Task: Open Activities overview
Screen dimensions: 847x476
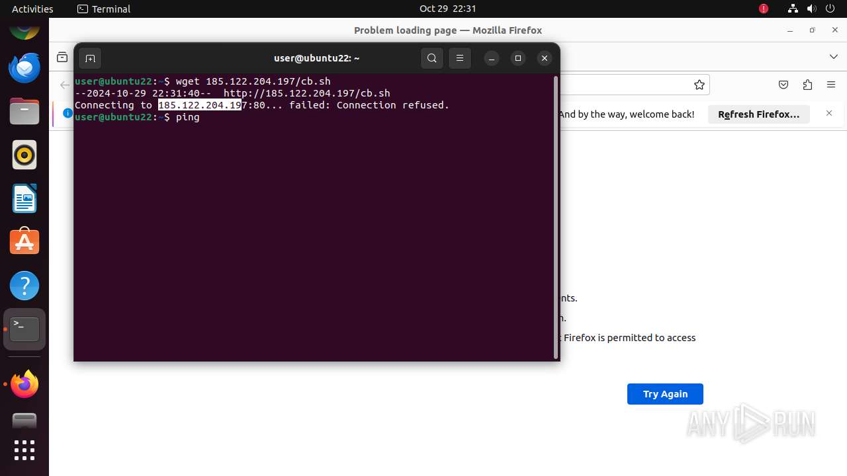Action: pyautogui.click(x=32, y=9)
